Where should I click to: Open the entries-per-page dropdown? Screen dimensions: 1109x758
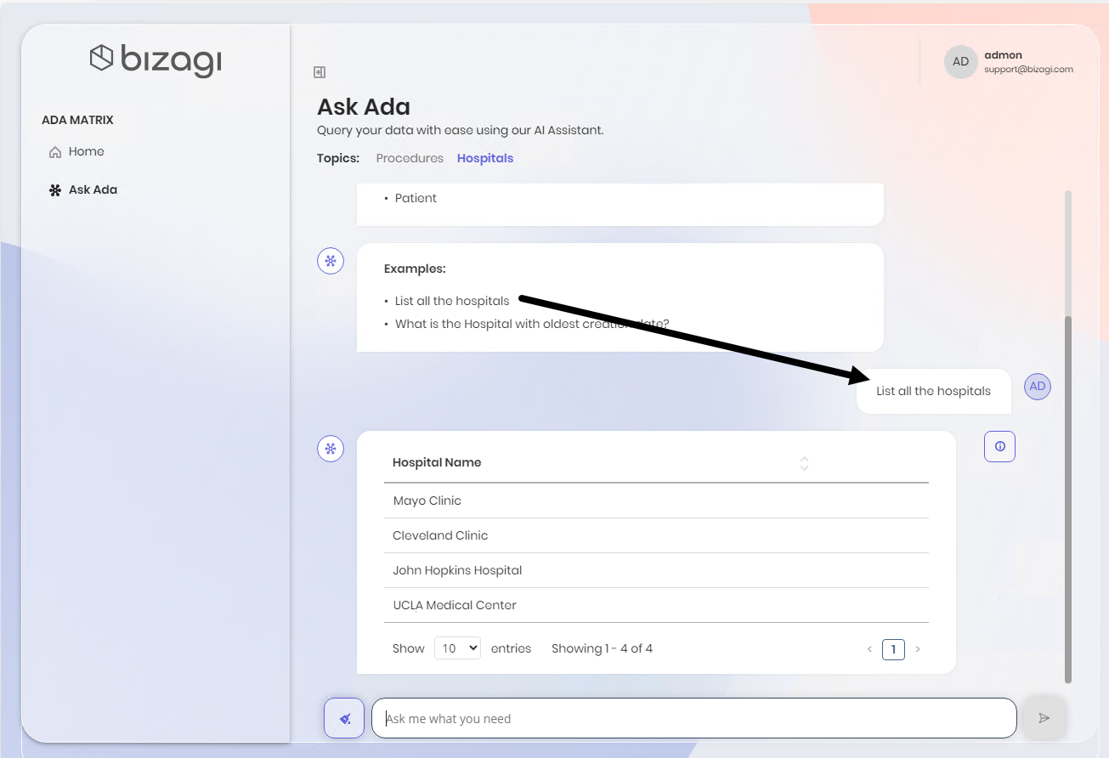[457, 648]
